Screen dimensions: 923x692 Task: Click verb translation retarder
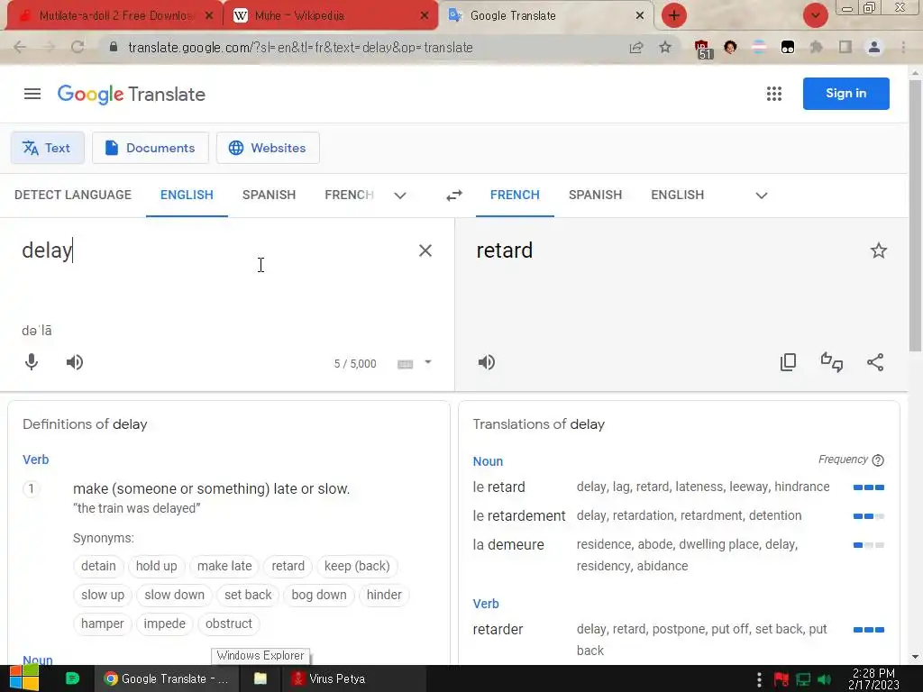click(498, 630)
